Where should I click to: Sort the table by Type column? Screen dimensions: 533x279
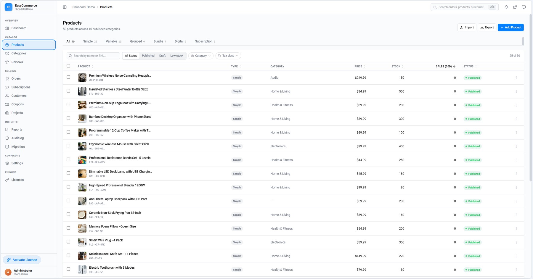(236, 67)
